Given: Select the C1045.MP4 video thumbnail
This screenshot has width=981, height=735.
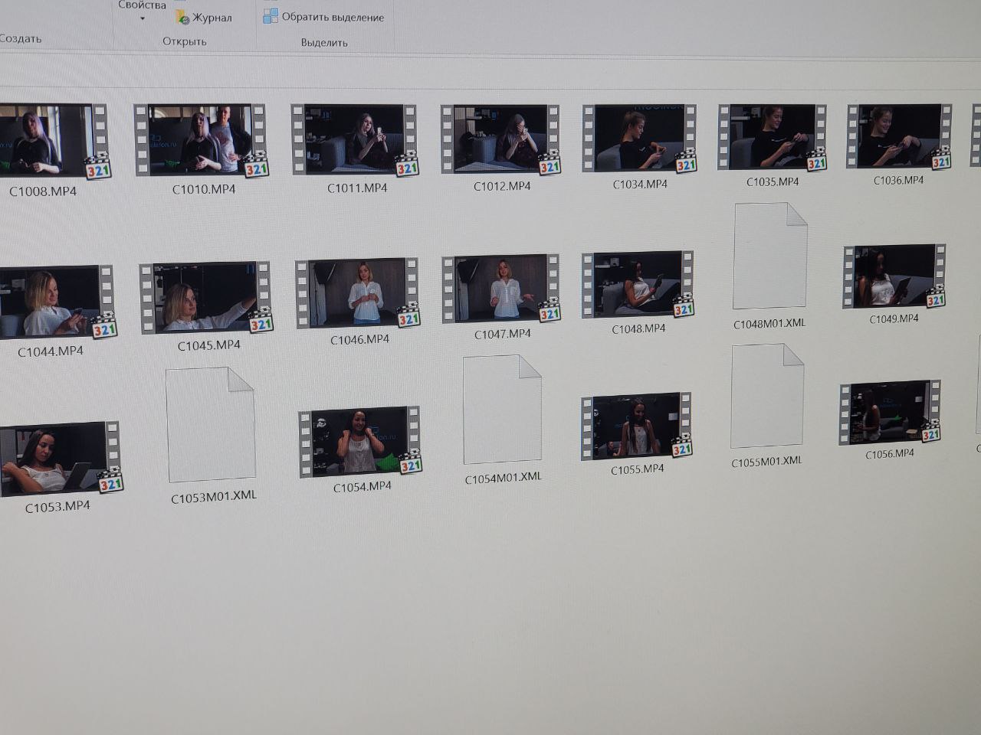Looking at the screenshot, I should tap(206, 298).
